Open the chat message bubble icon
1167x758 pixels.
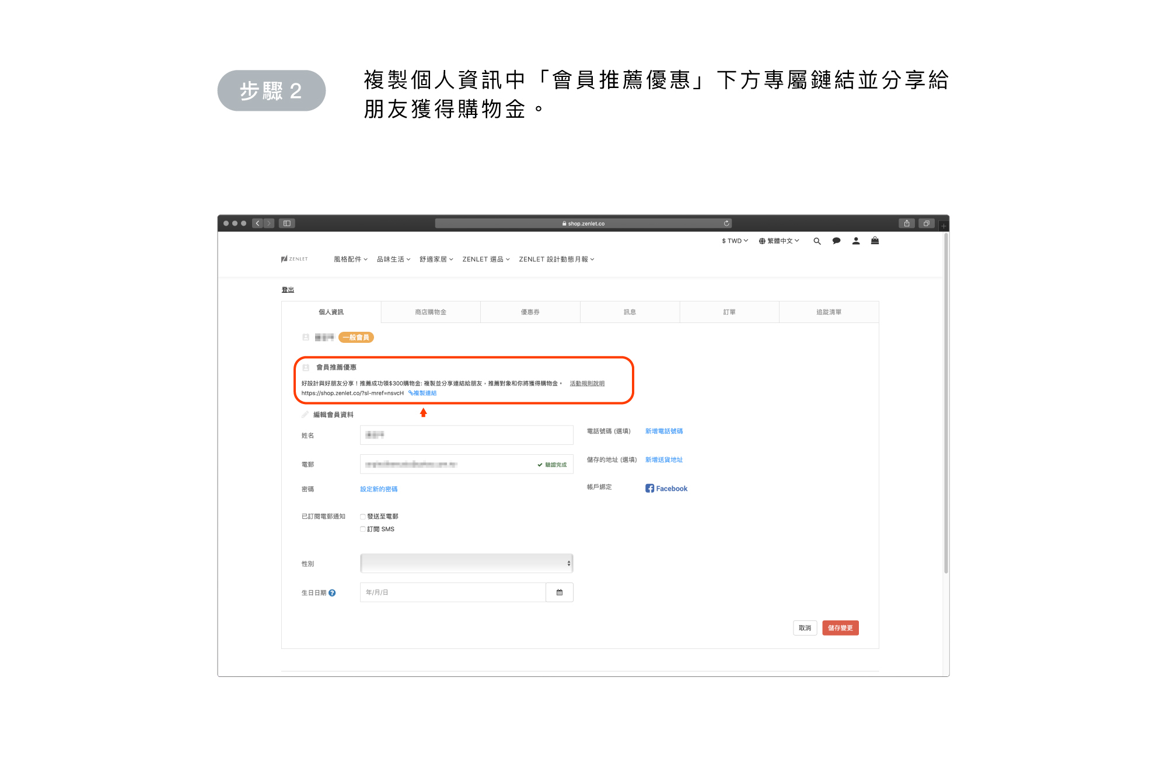(836, 241)
